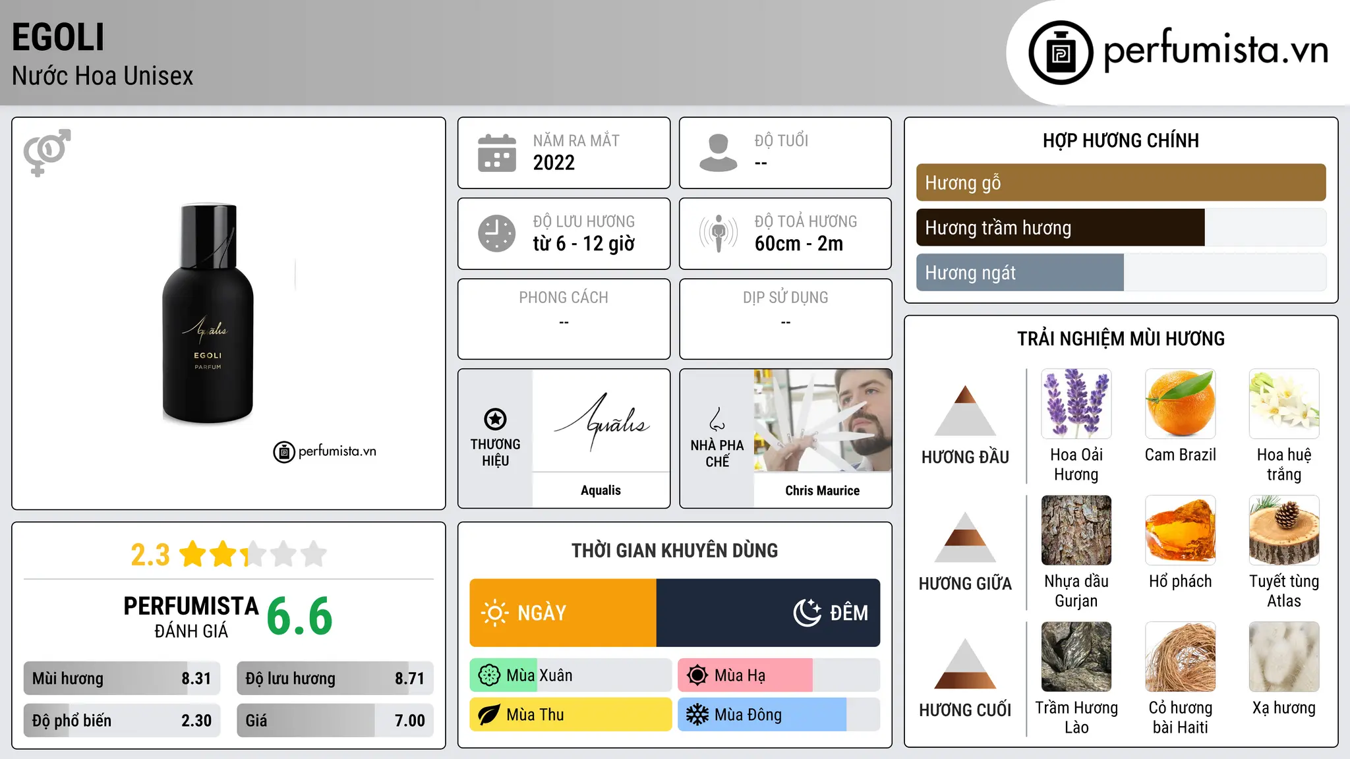Click the snowflake icon for Mùa Đông

click(697, 715)
